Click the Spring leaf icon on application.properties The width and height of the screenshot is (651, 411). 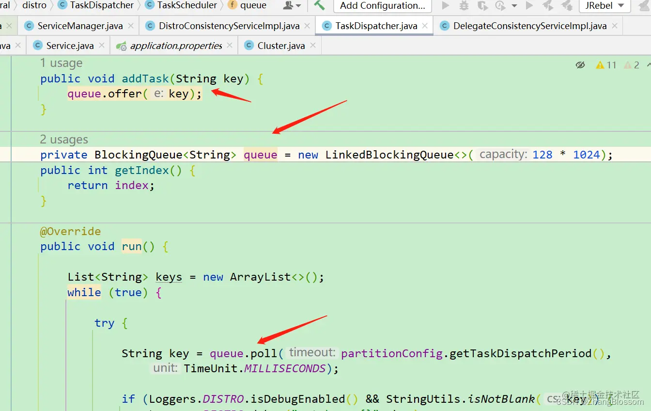(x=121, y=46)
